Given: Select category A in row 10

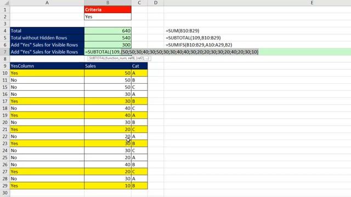Looking at the screenshot, I should click(x=139, y=73).
